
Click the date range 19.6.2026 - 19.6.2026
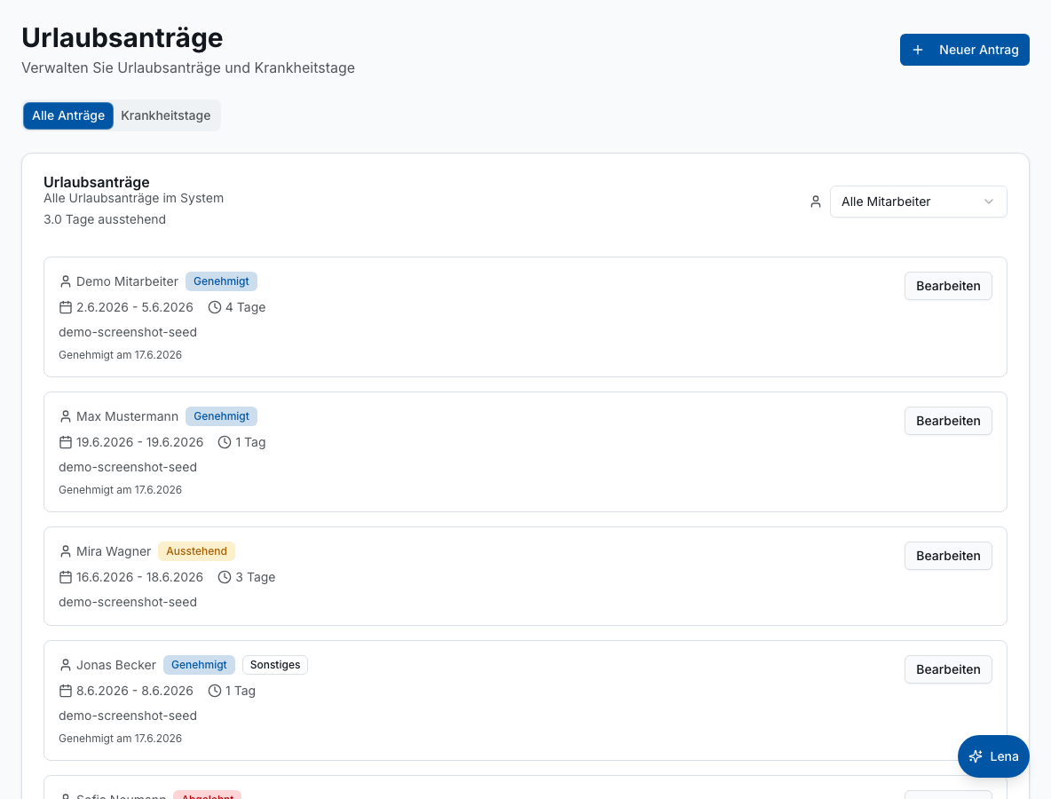coord(139,442)
